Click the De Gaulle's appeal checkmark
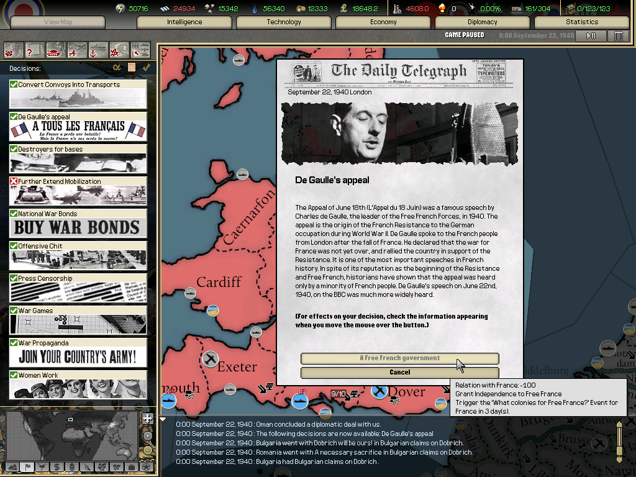The width and height of the screenshot is (636, 477). point(14,117)
